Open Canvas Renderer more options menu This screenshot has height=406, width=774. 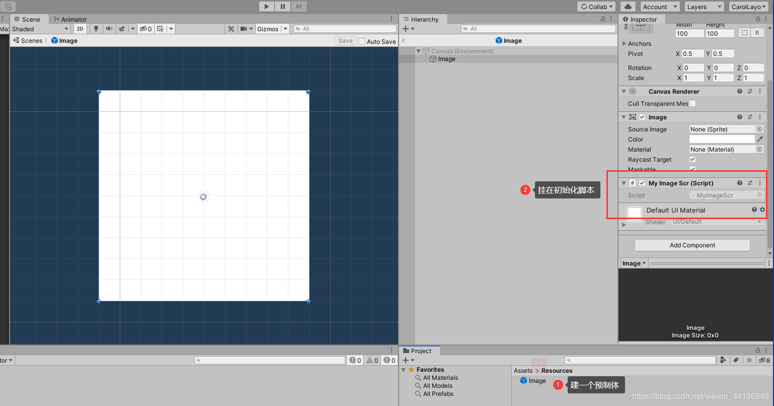point(760,92)
